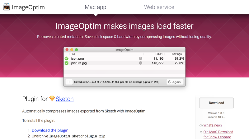249x139 pixels.
Task: Click the red close dot in ImageOptim window
Action: pyautogui.click(x=67, y=50)
